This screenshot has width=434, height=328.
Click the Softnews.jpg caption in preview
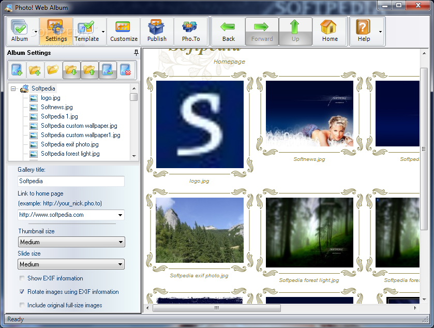click(309, 159)
